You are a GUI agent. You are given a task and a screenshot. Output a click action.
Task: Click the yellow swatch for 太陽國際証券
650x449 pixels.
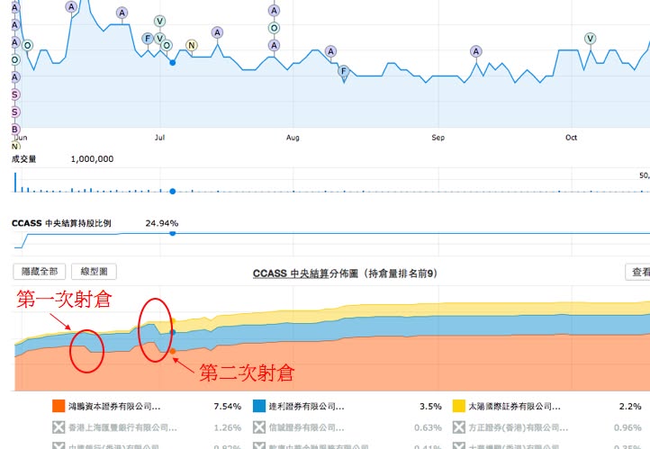click(459, 406)
